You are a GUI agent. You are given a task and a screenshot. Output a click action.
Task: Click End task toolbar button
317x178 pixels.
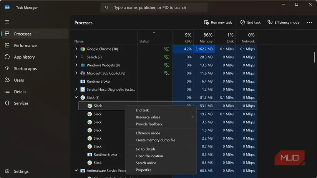pyautogui.click(x=250, y=22)
